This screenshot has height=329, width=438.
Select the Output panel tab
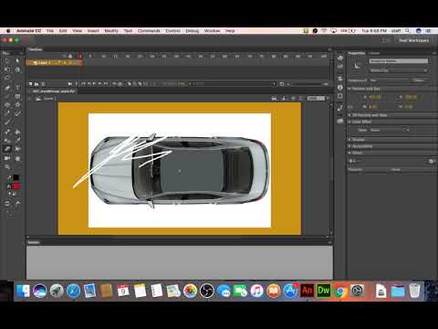[34, 242]
